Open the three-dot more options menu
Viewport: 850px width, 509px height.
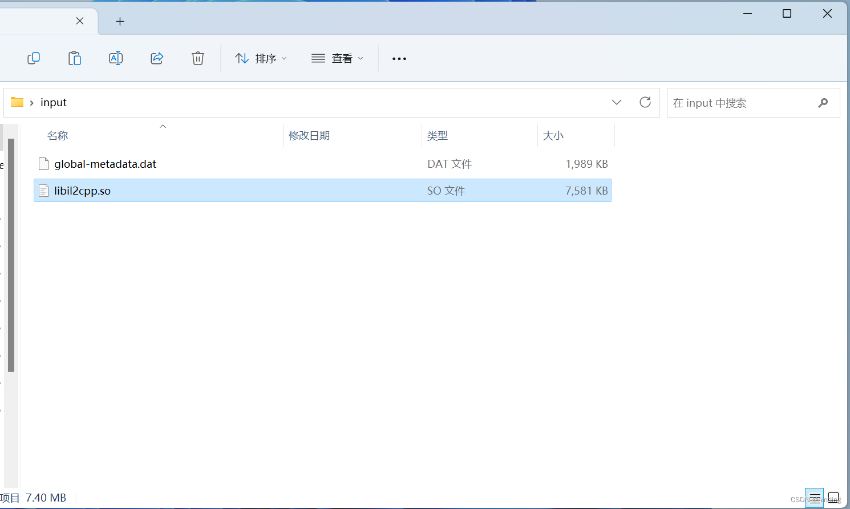point(399,58)
